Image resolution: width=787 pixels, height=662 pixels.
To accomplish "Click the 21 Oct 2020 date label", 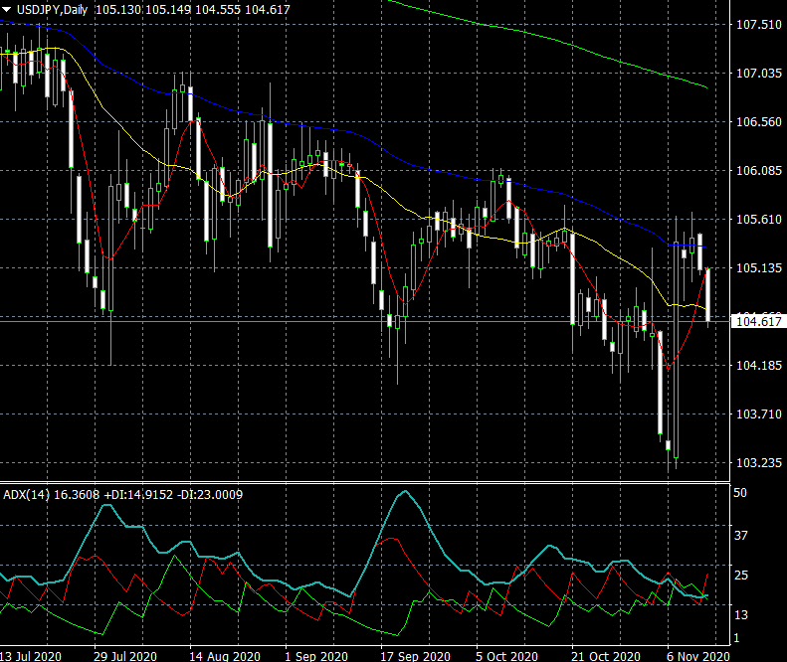I will pyautogui.click(x=606, y=656).
